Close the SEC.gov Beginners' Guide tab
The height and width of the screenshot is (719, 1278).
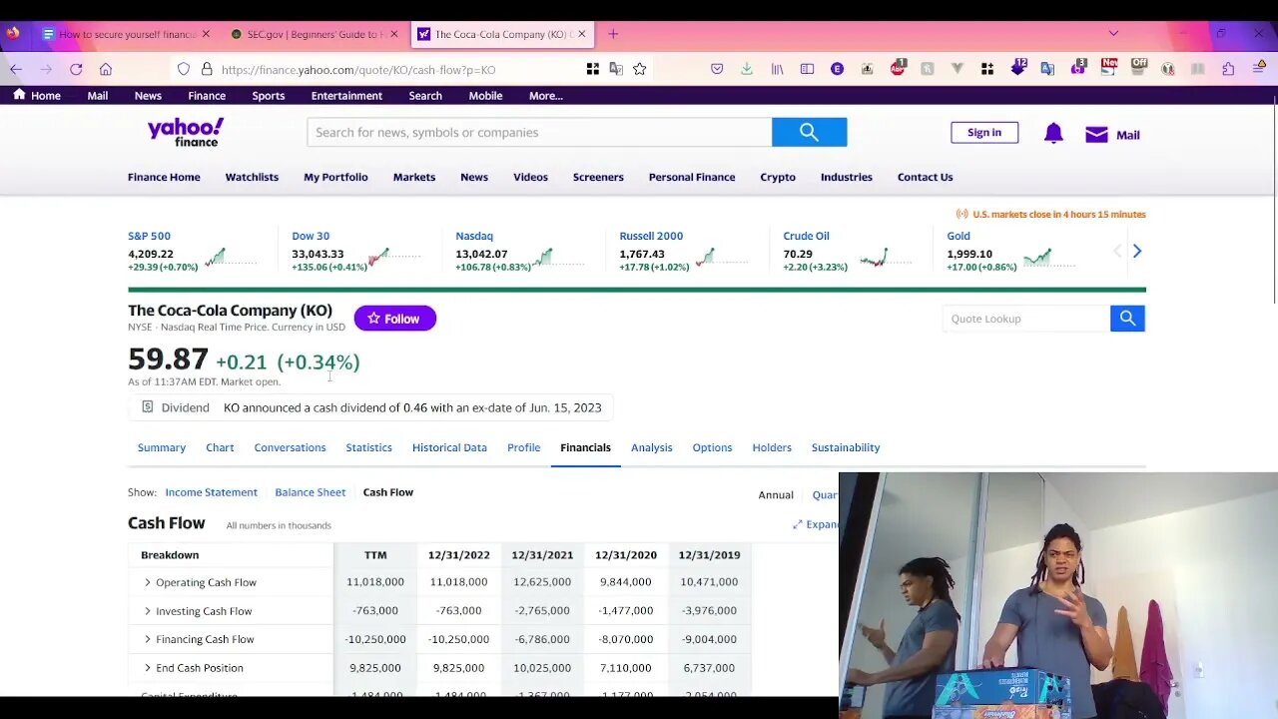pyautogui.click(x=393, y=34)
